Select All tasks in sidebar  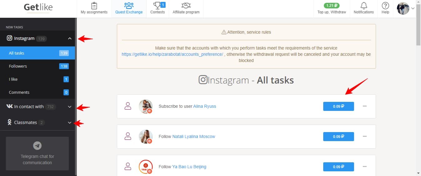coord(37,53)
